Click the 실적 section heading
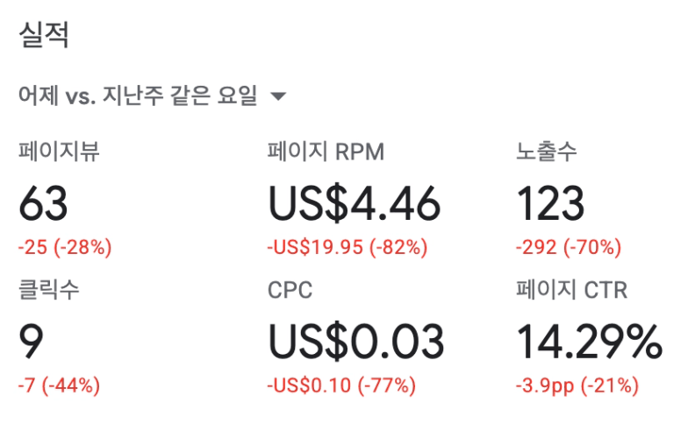This screenshot has width=695, height=438. [x=44, y=36]
